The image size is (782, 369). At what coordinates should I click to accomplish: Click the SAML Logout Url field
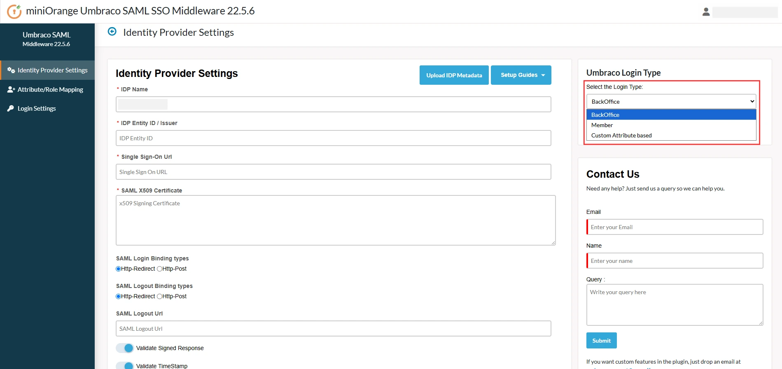[334, 329]
